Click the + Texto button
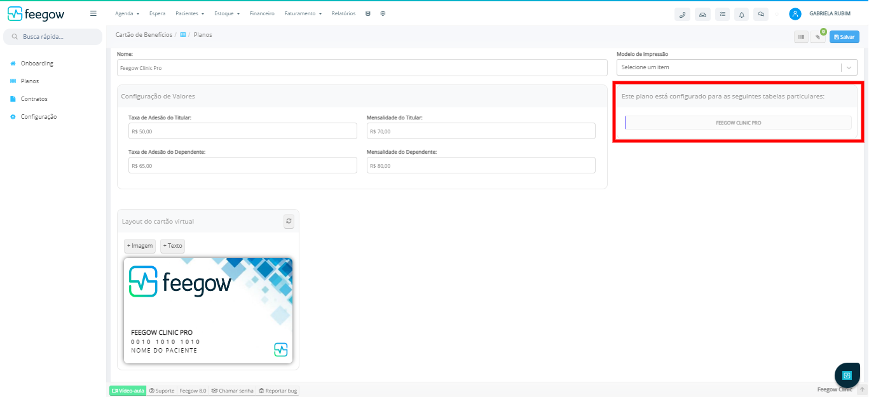The width and height of the screenshot is (869, 397). (172, 246)
